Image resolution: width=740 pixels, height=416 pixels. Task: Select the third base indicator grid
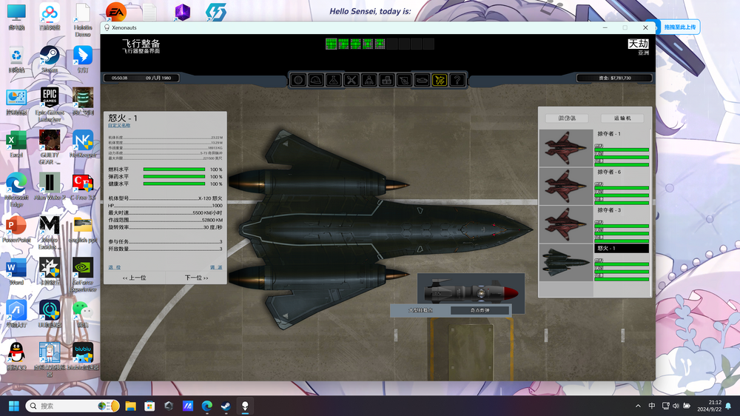(x=356, y=44)
